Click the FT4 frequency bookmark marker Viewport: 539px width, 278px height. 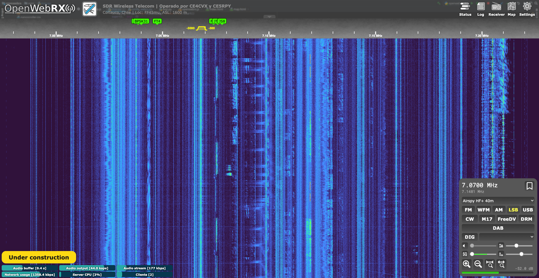point(157,21)
